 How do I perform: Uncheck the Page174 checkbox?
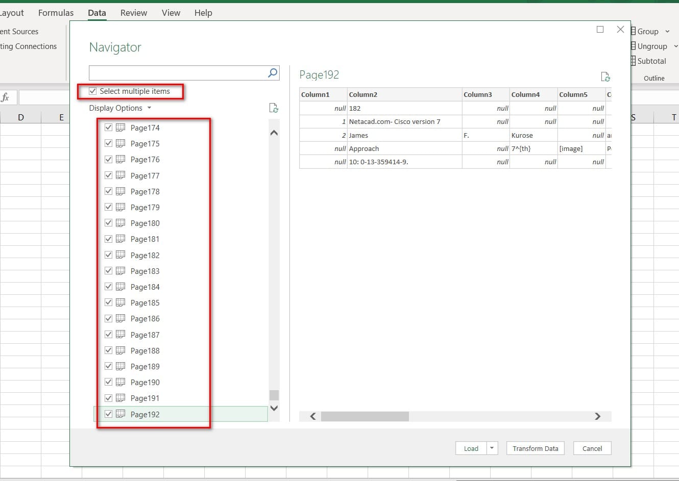(x=108, y=128)
